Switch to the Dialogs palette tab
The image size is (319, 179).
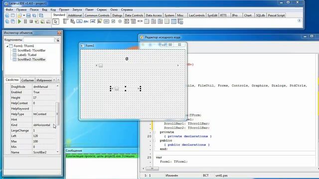click(x=117, y=15)
